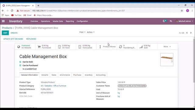Toggle the Can be Purchased checkbox

click(20, 65)
